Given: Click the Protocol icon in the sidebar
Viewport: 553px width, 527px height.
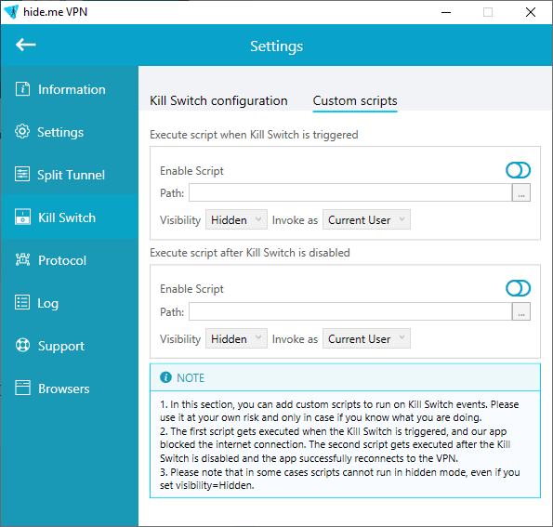Looking at the screenshot, I should click(x=22, y=260).
